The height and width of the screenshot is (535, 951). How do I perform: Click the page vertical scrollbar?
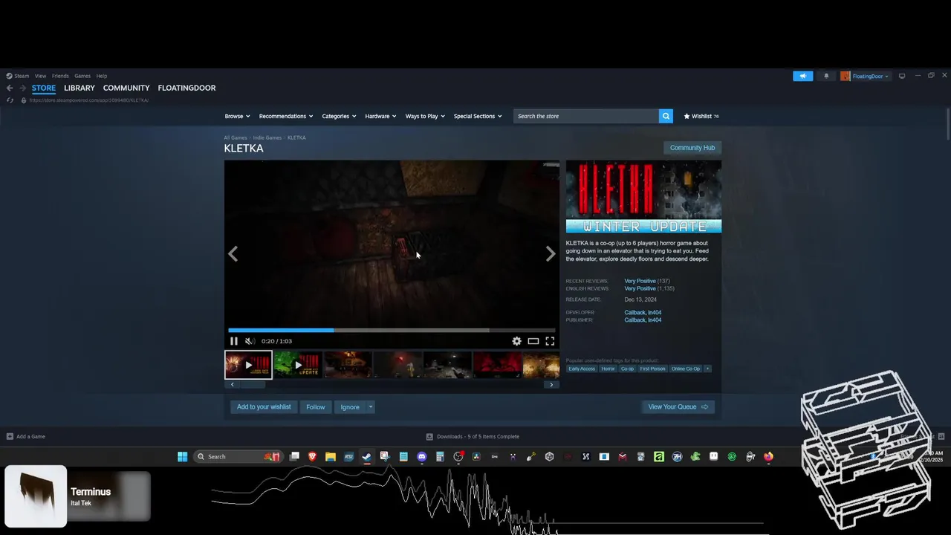pos(948,123)
